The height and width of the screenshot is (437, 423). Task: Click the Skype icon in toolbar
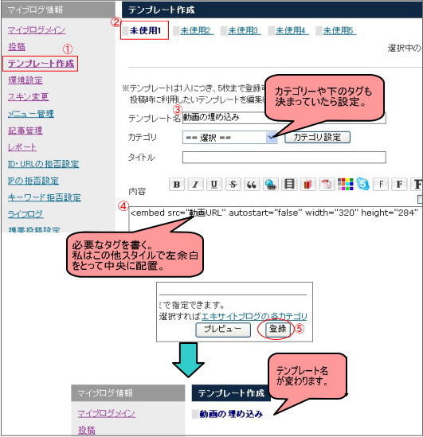[x=362, y=184]
